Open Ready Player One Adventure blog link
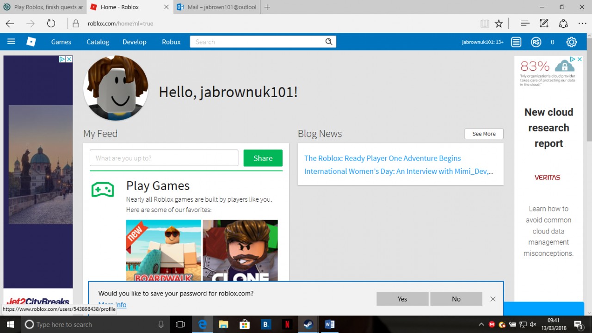Screen dimensions: 592x333 tap(382, 158)
